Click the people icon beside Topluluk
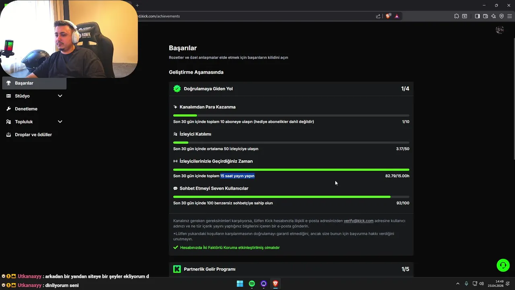This screenshot has width=515, height=290. pyautogui.click(x=8, y=122)
